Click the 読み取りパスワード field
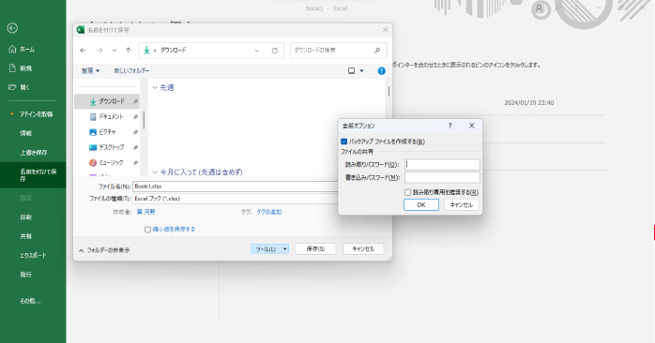 pyautogui.click(x=442, y=164)
